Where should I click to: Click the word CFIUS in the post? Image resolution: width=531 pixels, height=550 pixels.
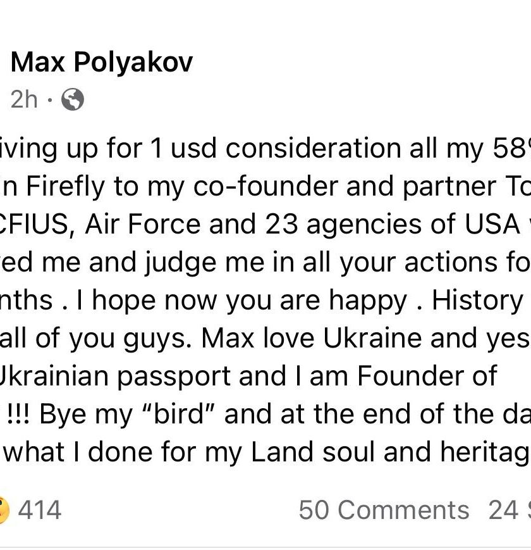pos(34,224)
